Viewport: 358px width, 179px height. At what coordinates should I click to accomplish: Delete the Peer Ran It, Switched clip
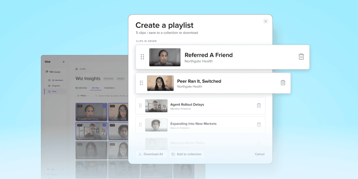coord(283,83)
